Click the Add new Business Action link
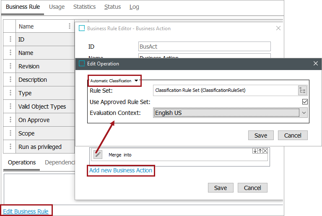 (x=121, y=170)
